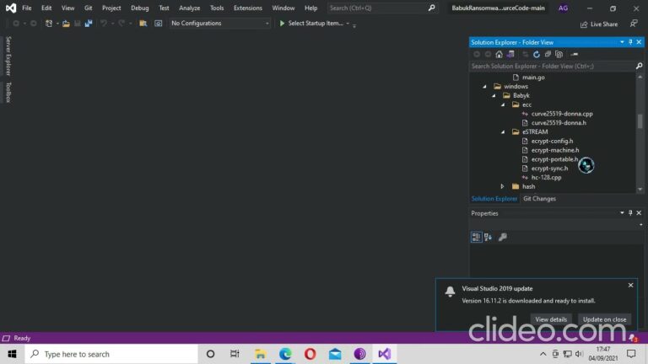Screen dimensions: 648x364
Task: Click the Windows Start button
Action: coord(12,354)
